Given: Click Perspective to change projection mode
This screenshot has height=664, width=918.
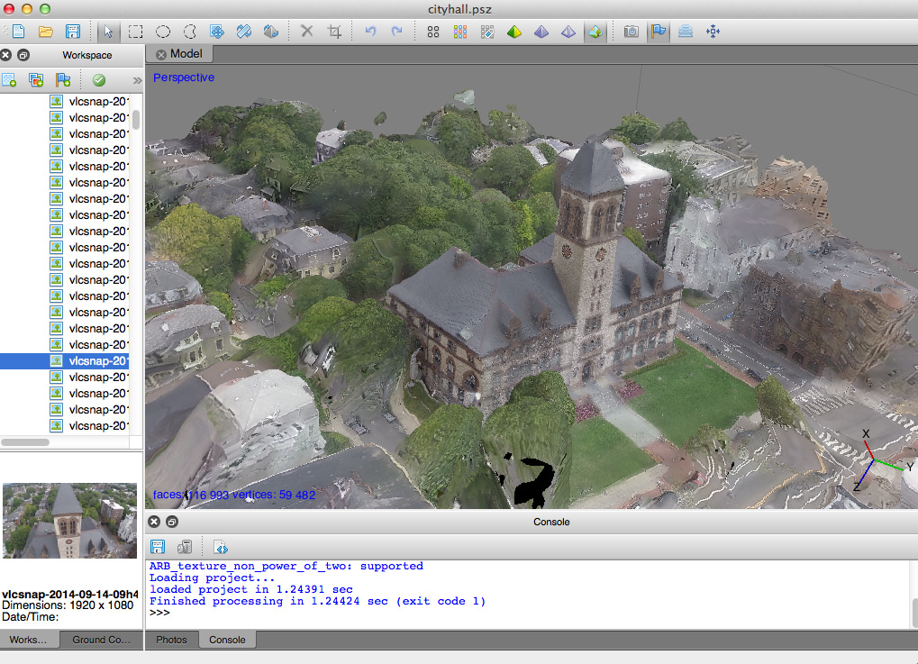Looking at the screenshot, I should [x=183, y=77].
